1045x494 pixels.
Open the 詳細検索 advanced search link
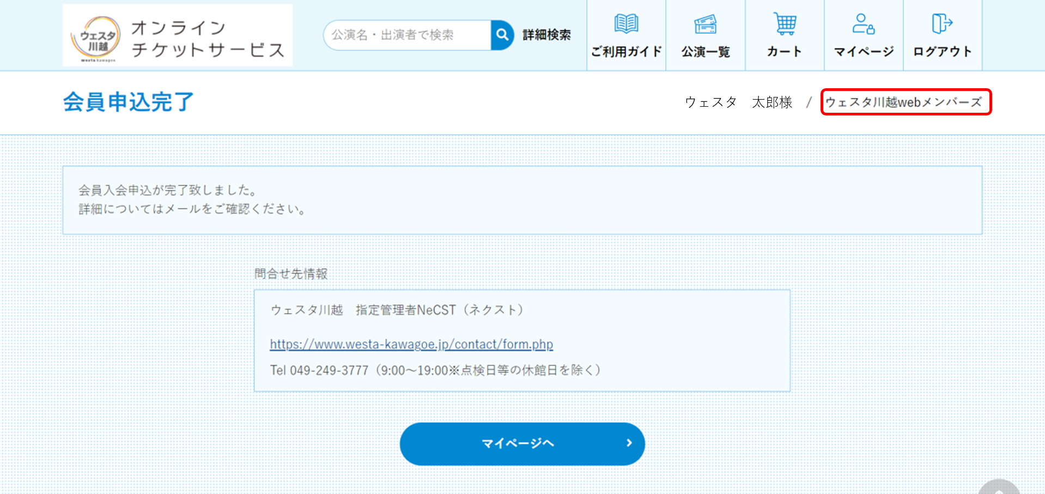546,35
